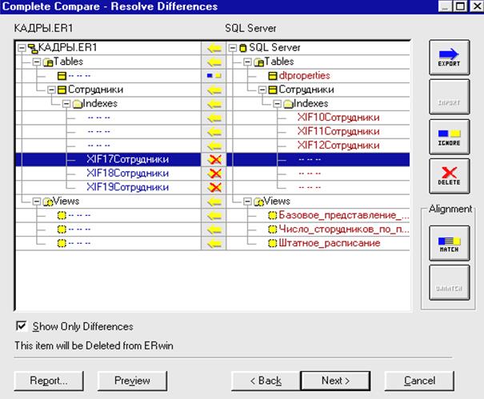Screen dimensions: 484x399
Task: Click the Export arrow button
Action: (450, 58)
